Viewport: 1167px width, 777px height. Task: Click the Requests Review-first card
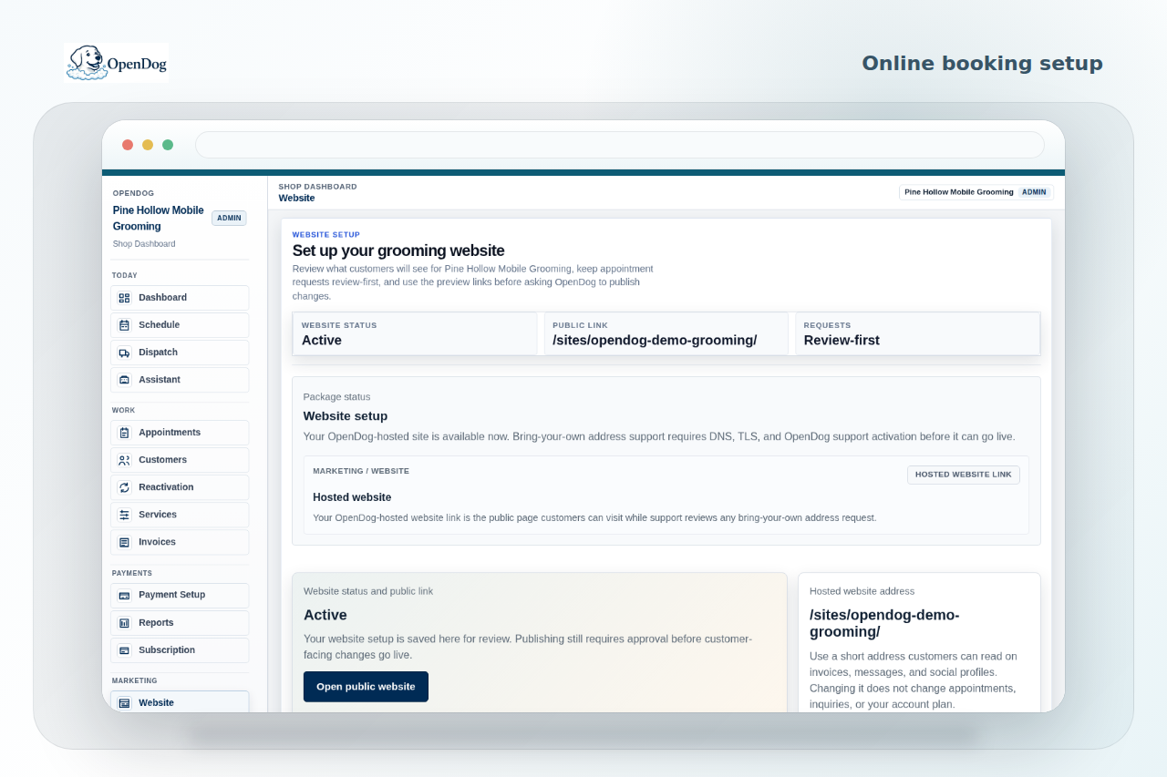coord(917,333)
